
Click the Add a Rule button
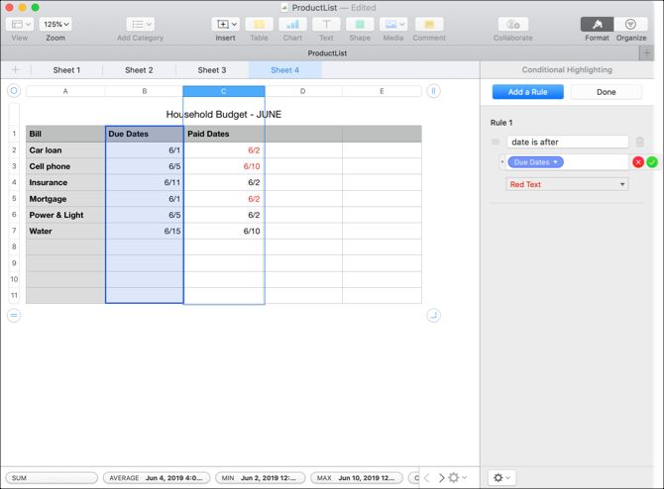[527, 92]
